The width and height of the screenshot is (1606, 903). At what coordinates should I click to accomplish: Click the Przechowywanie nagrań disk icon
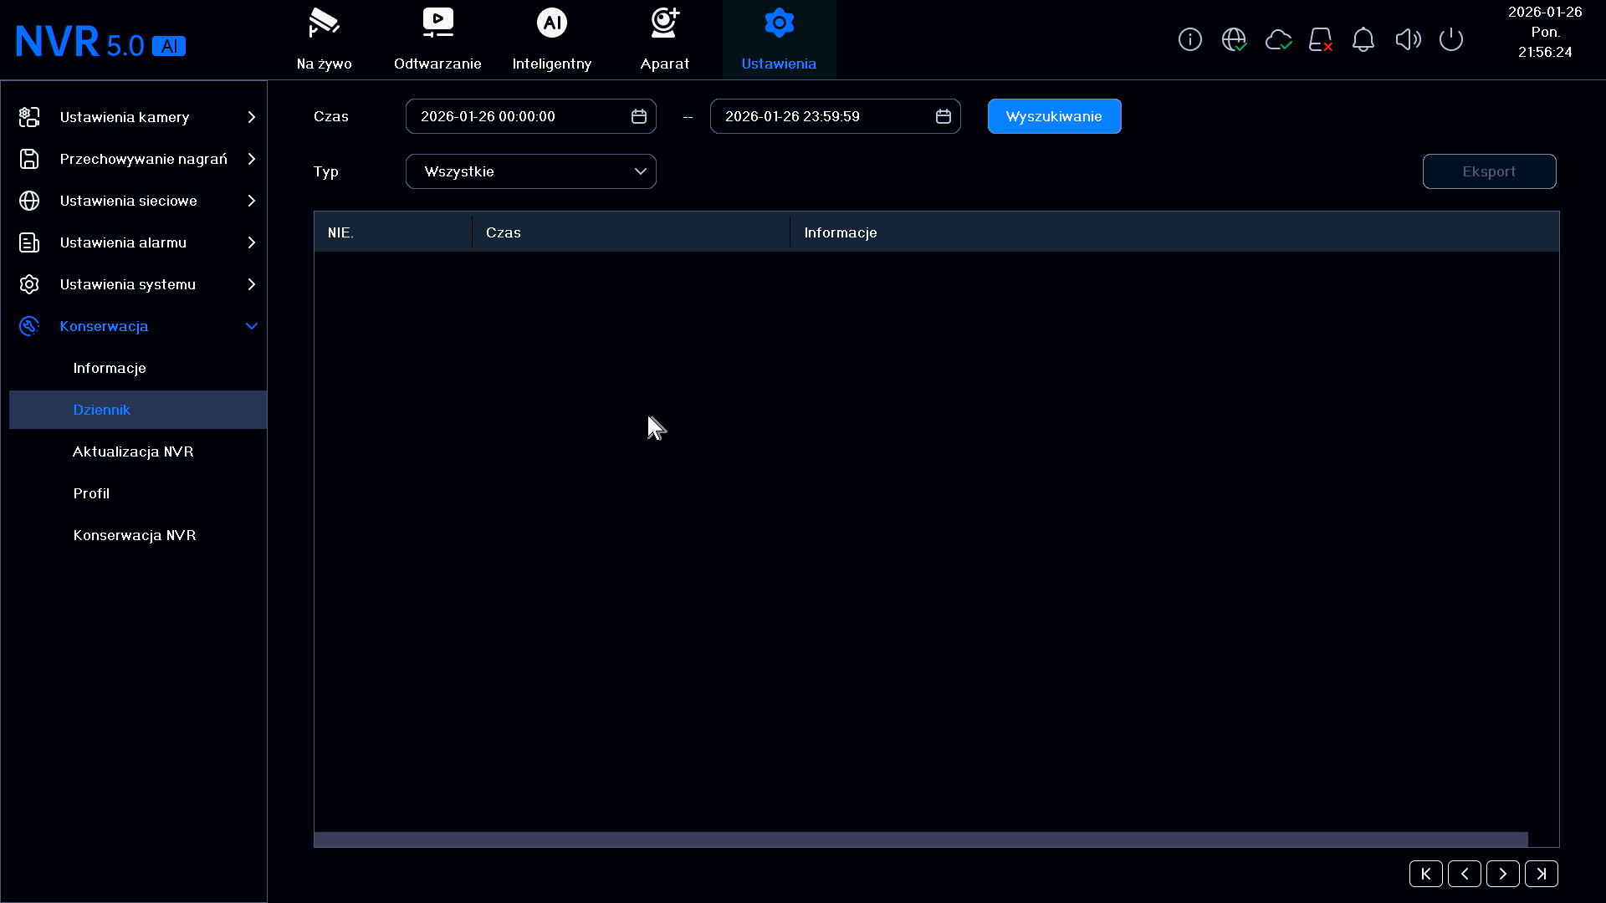[29, 159]
